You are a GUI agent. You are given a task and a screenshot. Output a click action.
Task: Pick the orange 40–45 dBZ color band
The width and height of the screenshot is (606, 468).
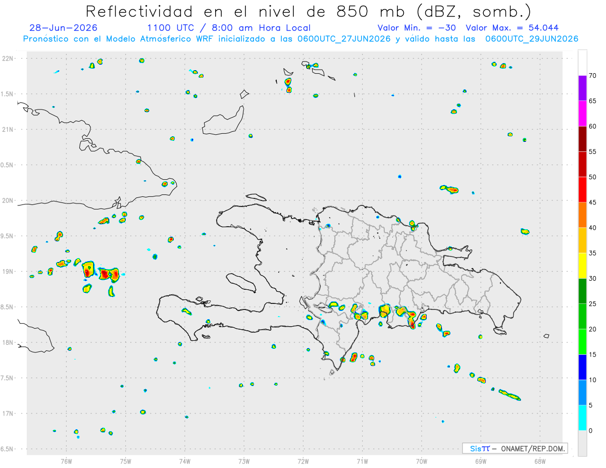coord(582,215)
